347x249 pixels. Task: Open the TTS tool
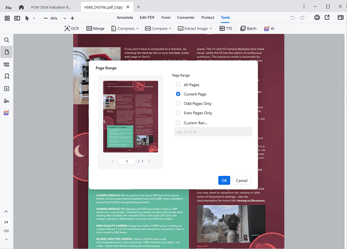click(226, 29)
